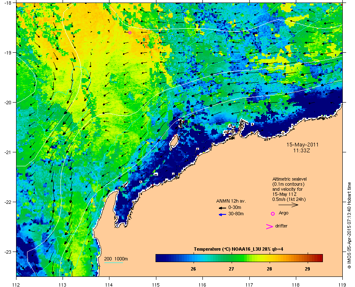Click the magenta Argo circle on the map
This screenshot has width=355, height=287.
pos(130,32)
